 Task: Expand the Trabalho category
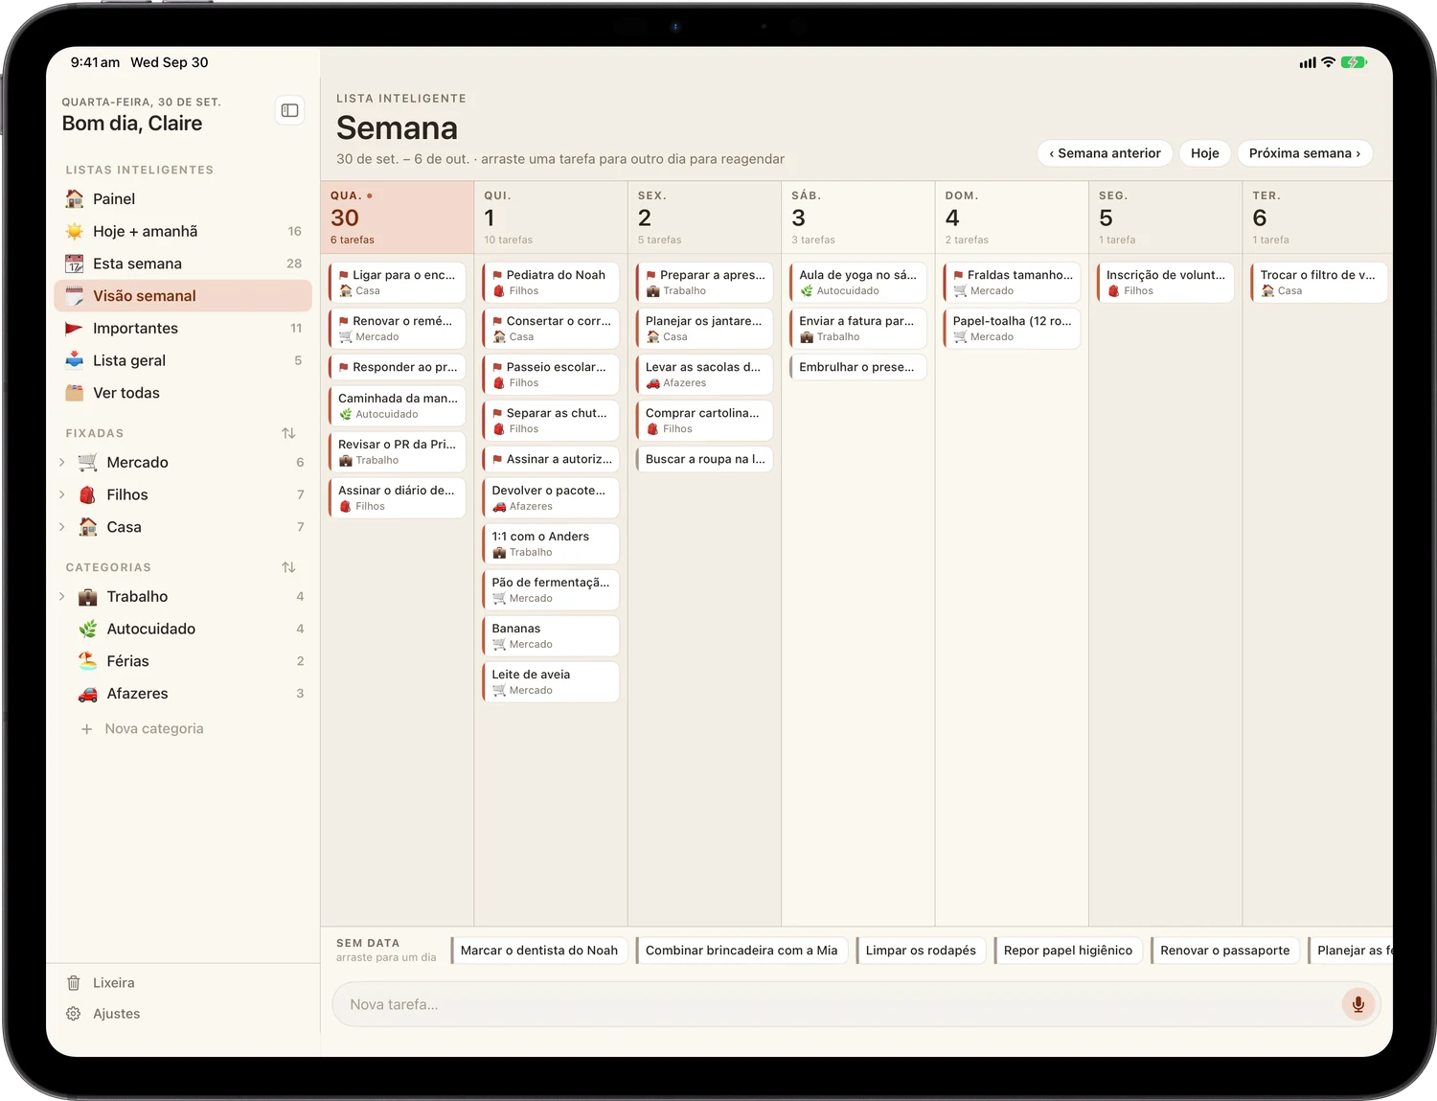(x=62, y=596)
